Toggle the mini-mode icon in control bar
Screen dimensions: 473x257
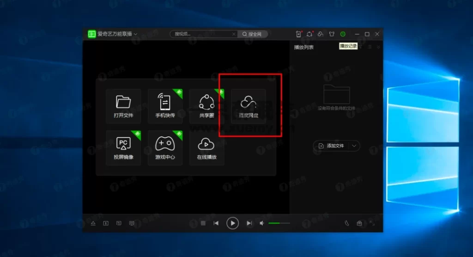pos(106,223)
